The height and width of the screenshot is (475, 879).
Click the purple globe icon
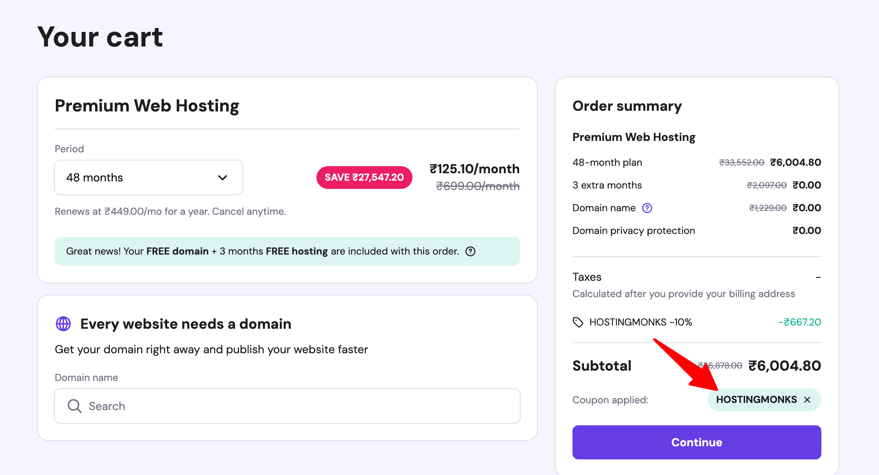(x=63, y=324)
